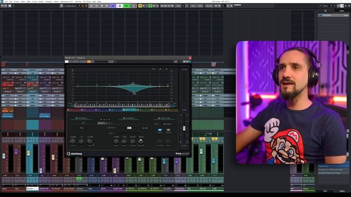The width and height of the screenshot is (351, 197).
Task: Click the equalizer frequency knob
Action: pyautogui.click(x=72, y=141)
